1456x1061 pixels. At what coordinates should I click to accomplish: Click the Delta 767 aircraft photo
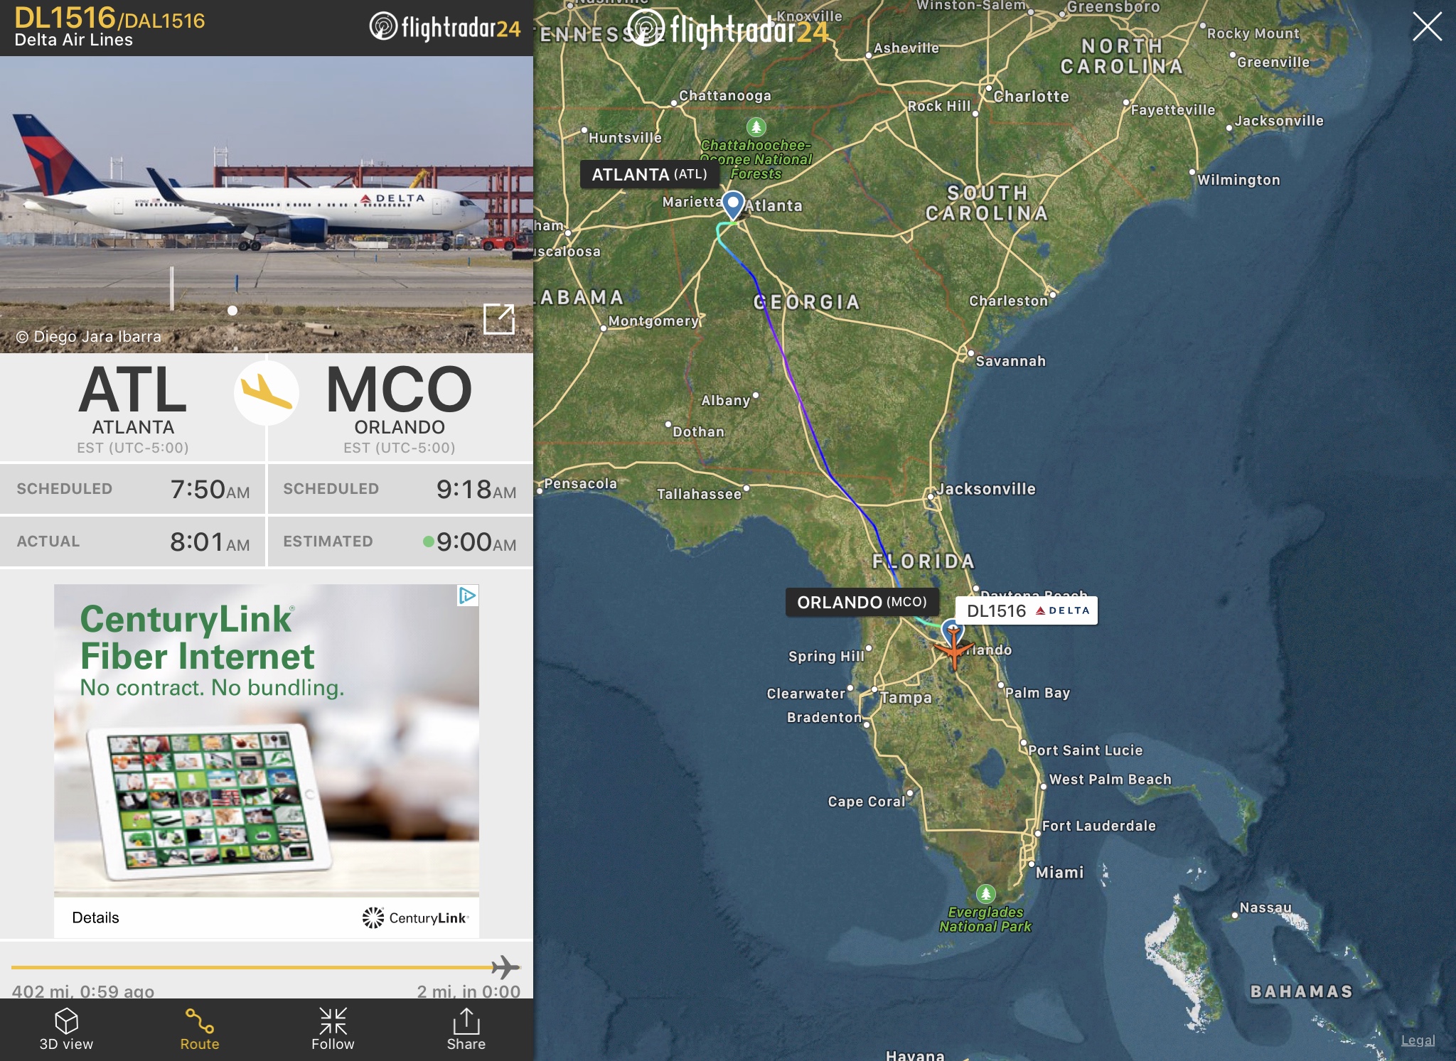267,205
